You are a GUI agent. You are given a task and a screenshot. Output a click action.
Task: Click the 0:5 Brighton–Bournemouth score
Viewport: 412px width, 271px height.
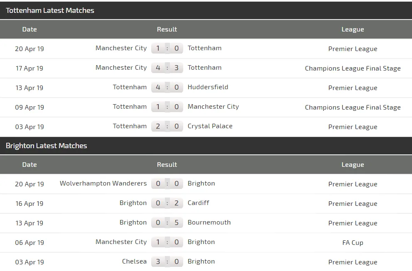tap(167, 223)
